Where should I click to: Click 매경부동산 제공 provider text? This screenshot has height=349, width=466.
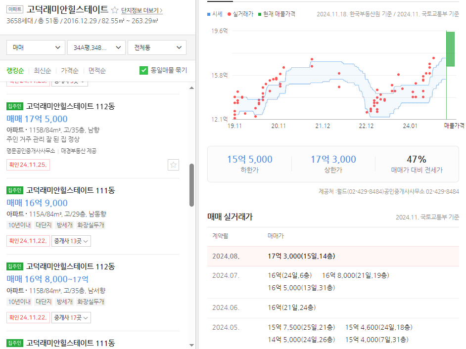point(79,151)
